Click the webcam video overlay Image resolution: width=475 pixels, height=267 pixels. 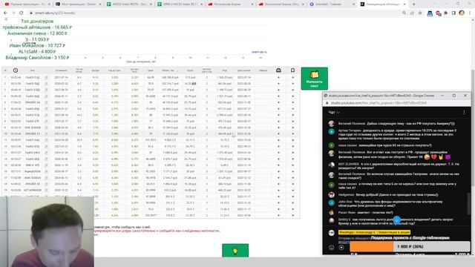coord(47,231)
